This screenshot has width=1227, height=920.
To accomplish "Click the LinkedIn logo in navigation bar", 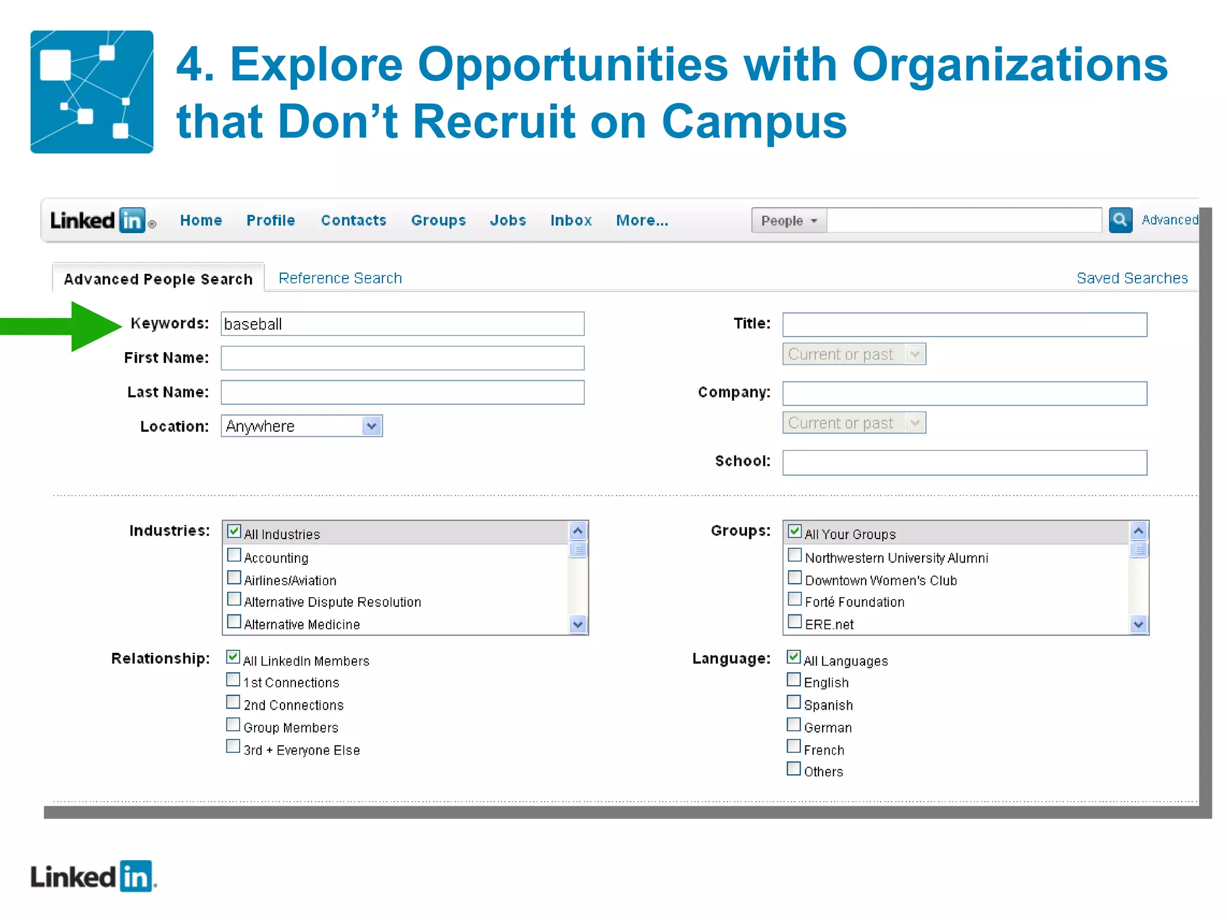I will (x=102, y=220).
